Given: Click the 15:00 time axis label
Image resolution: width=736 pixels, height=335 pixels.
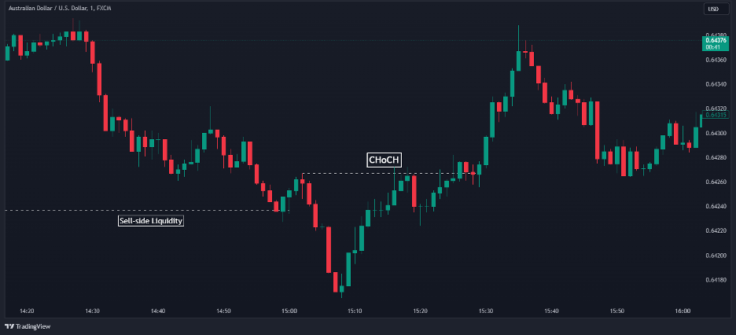Looking at the screenshot, I should tap(289, 311).
